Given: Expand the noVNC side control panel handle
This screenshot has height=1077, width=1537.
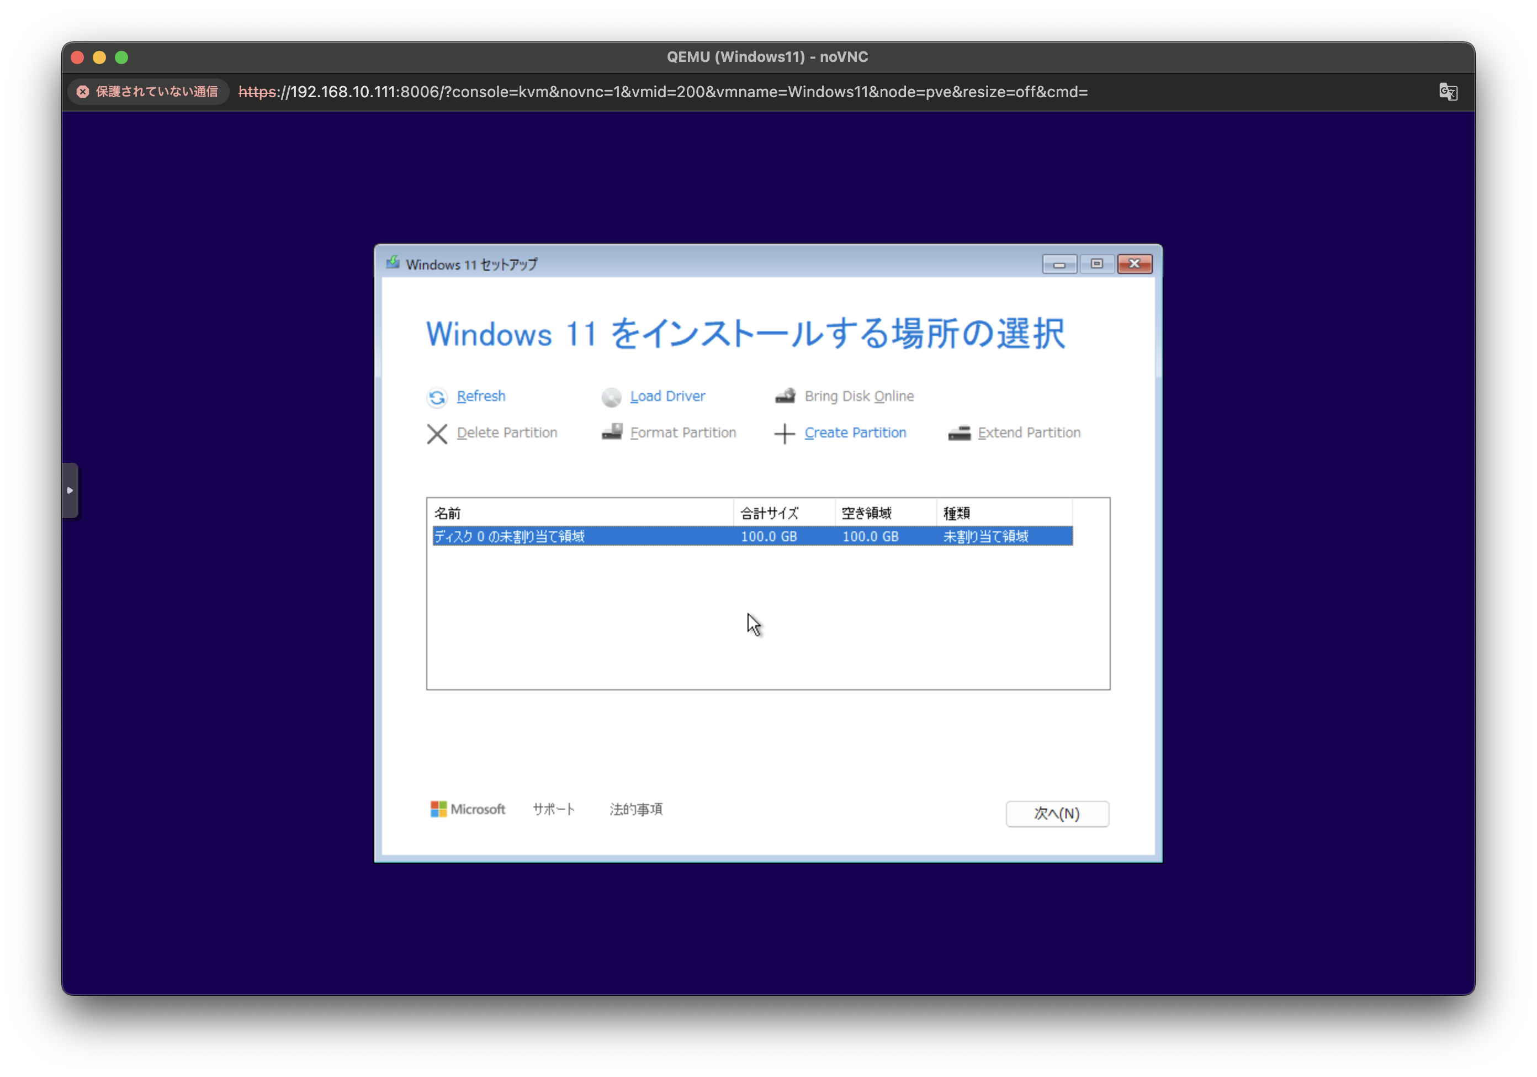Looking at the screenshot, I should click(x=70, y=490).
